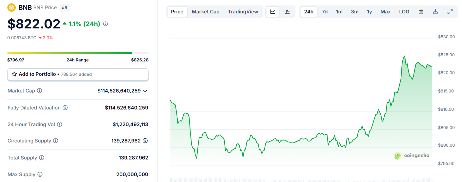Select 24h time range
462x182 pixels.
click(x=309, y=12)
